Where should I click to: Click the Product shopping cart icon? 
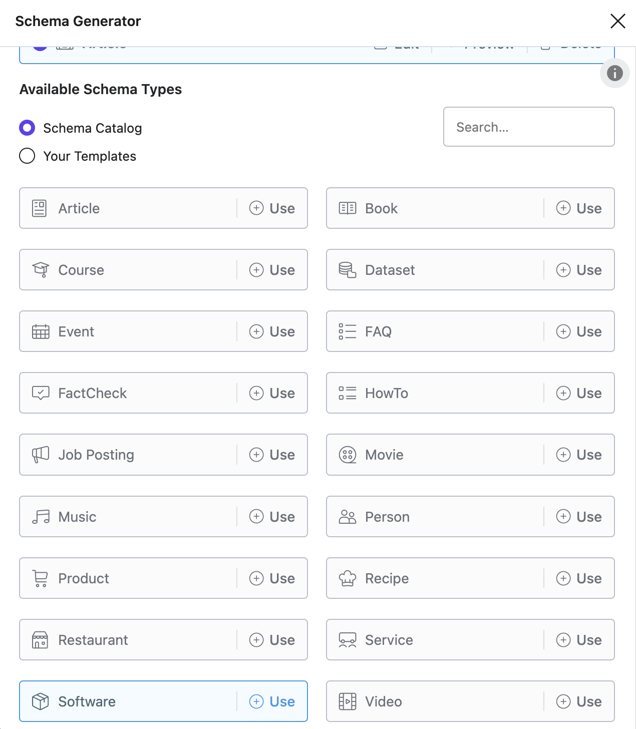pos(40,578)
